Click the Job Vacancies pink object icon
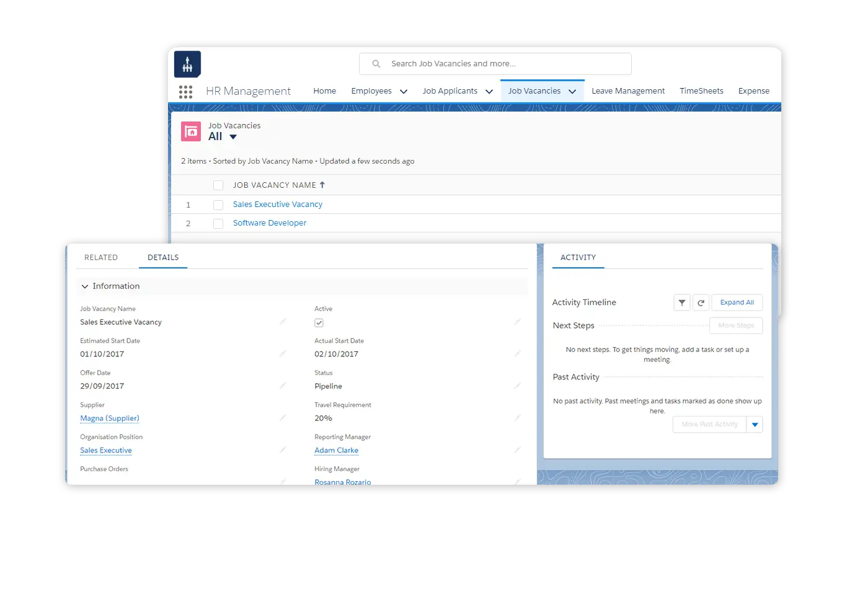 pos(191,131)
